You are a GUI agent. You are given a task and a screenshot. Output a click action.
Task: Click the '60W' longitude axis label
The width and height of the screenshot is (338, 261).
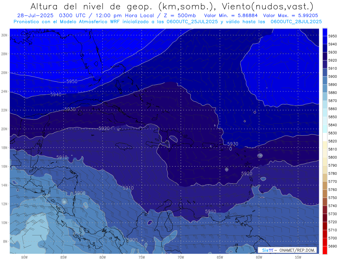tap(259, 258)
